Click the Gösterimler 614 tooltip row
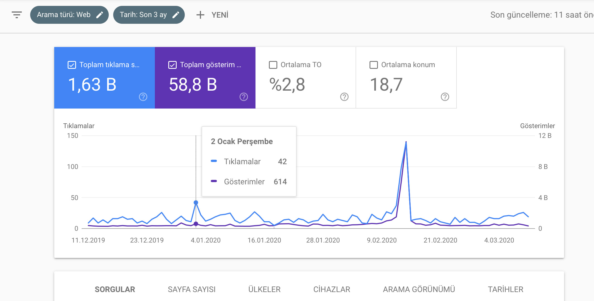 249,182
